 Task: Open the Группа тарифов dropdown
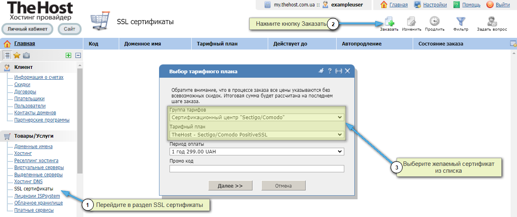click(x=256, y=118)
